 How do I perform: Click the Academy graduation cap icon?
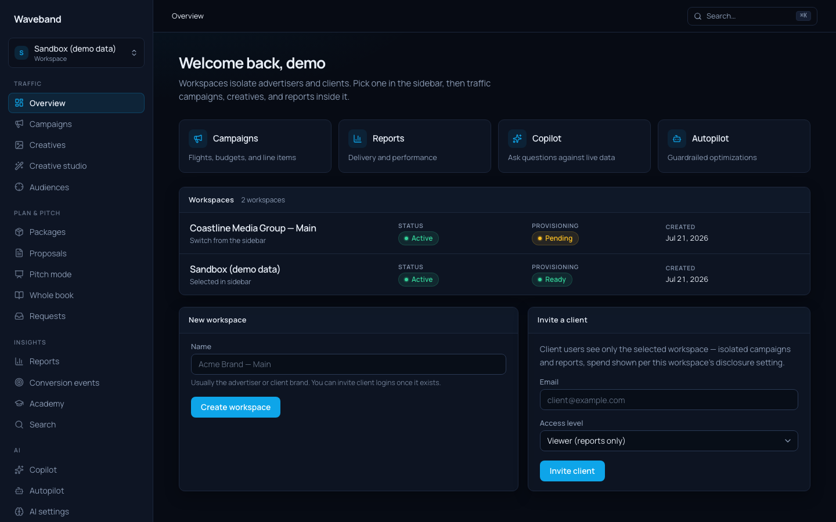pyautogui.click(x=19, y=403)
